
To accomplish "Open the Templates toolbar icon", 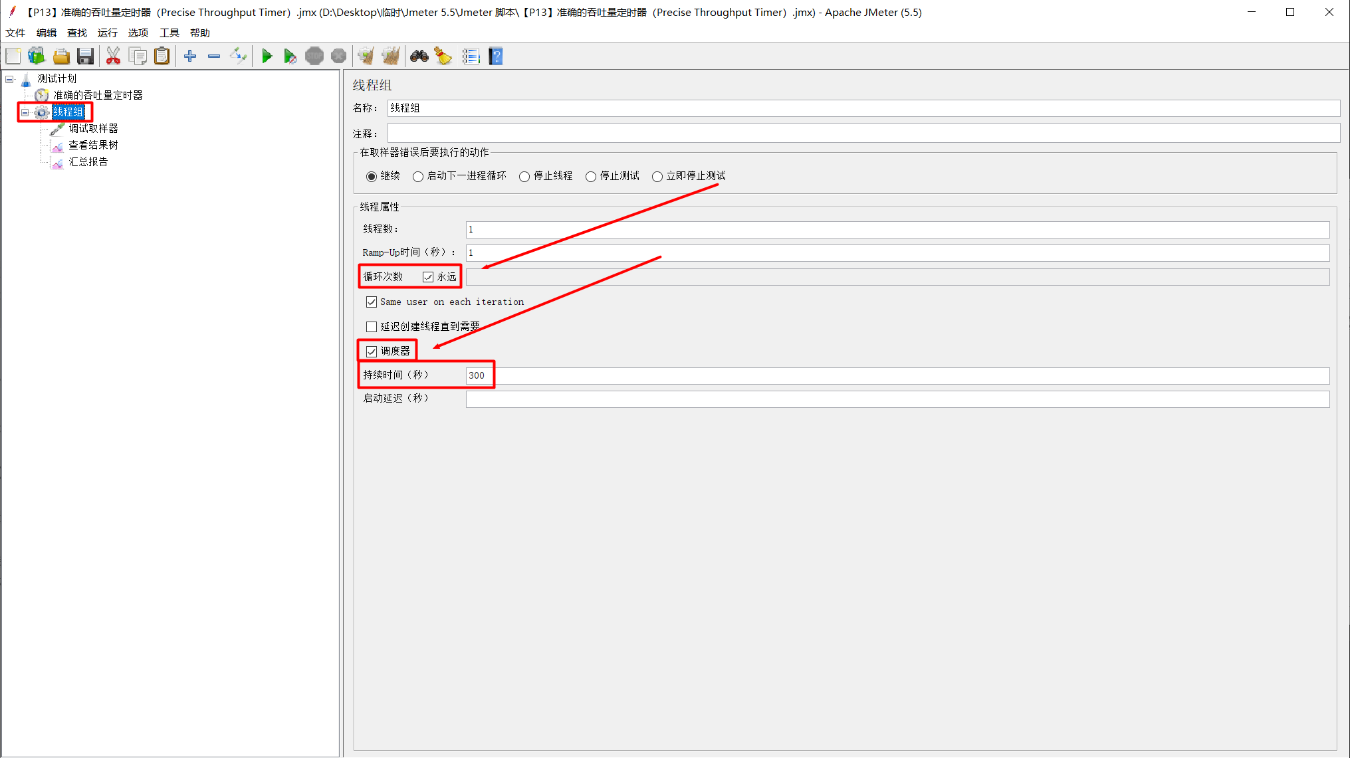I will click(x=37, y=56).
